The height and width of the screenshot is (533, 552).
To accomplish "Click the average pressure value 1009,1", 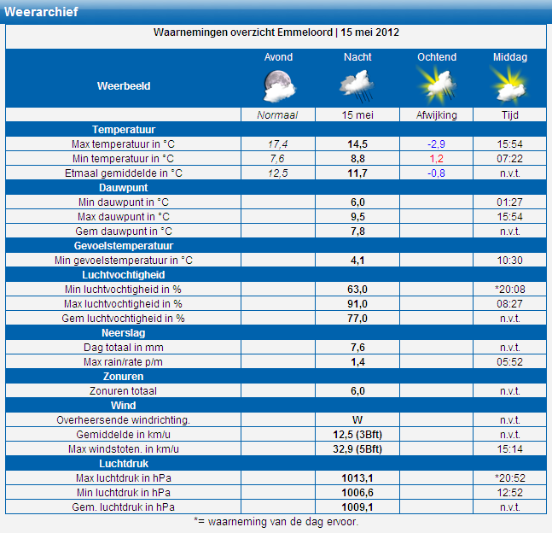I will tap(357, 507).
